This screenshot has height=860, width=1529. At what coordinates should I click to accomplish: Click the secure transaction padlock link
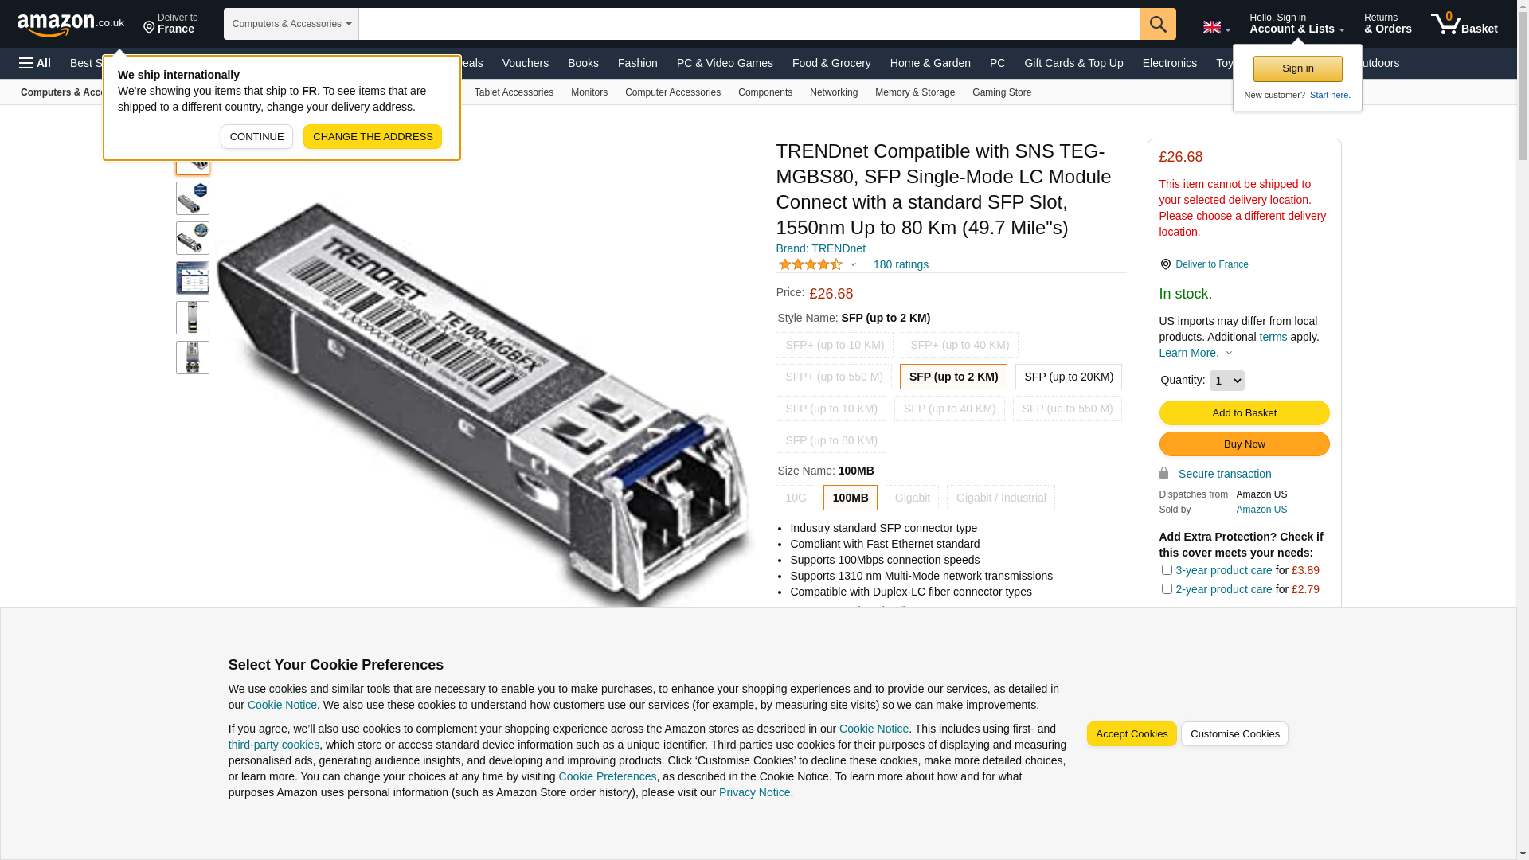(1215, 474)
